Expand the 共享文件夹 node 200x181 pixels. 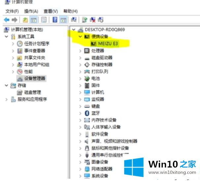point(13,58)
